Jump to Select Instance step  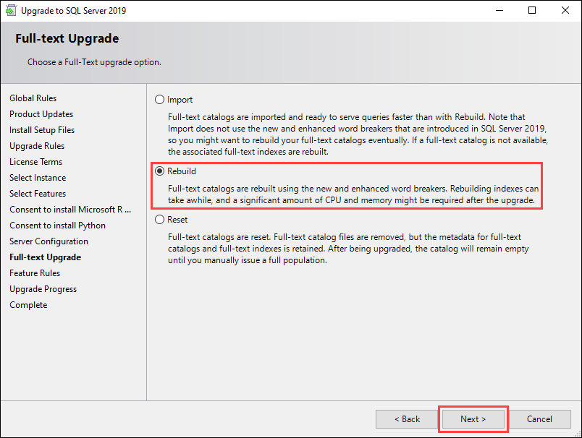pyautogui.click(x=38, y=178)
